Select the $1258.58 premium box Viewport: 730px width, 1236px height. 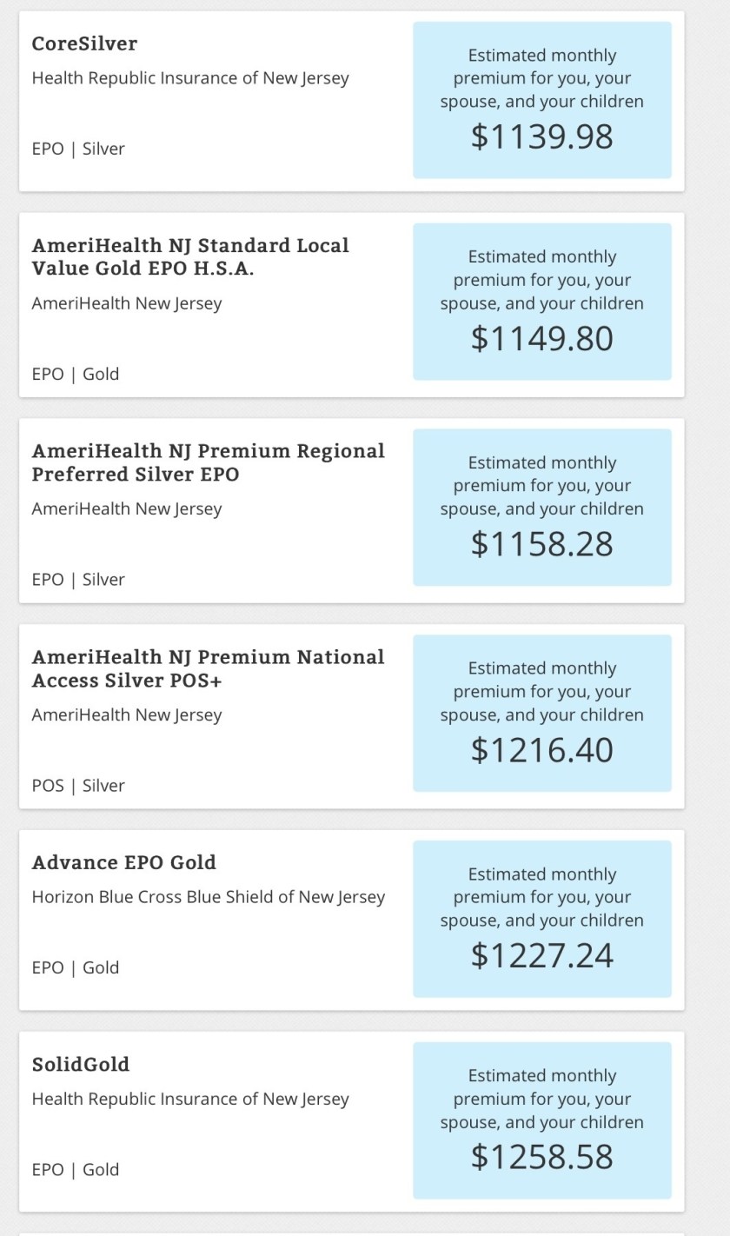(541, 1120)
